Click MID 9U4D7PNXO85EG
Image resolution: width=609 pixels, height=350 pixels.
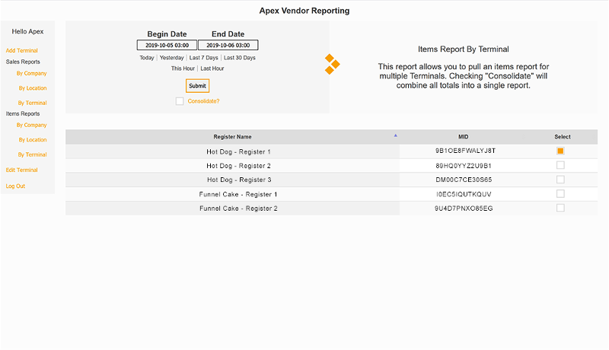point(464,208)
